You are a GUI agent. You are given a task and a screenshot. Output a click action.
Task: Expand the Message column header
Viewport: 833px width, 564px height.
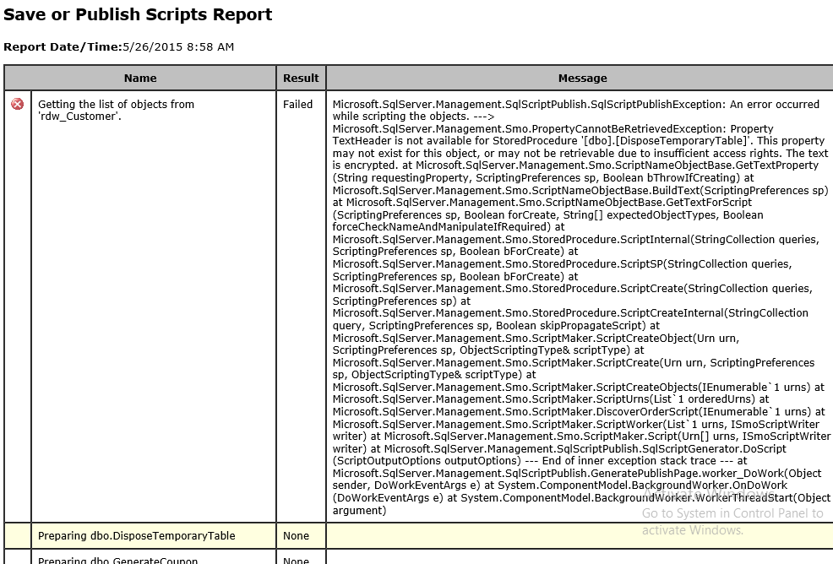click(582, 78)
